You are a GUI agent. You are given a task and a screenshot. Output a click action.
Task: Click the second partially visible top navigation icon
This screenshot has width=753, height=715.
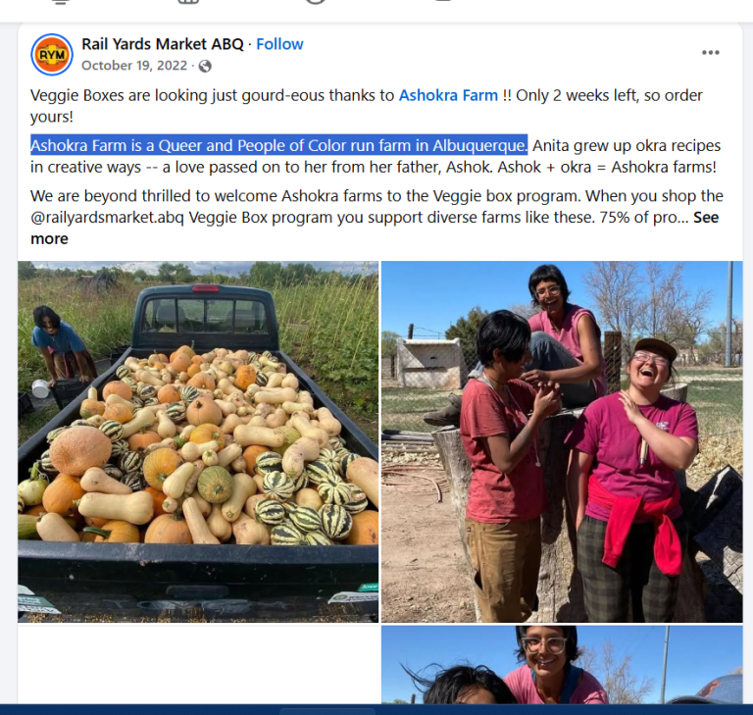pyautogui.click(x=188, y=2)
